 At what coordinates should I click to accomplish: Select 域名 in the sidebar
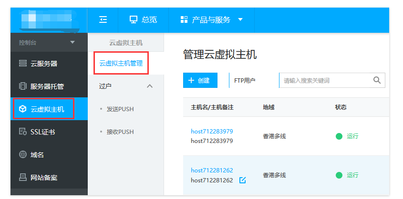click(49, 155)
